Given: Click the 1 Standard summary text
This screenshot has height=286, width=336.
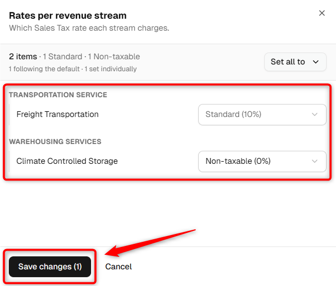Looking at the screenshot, I should click(x=62, y=57).
